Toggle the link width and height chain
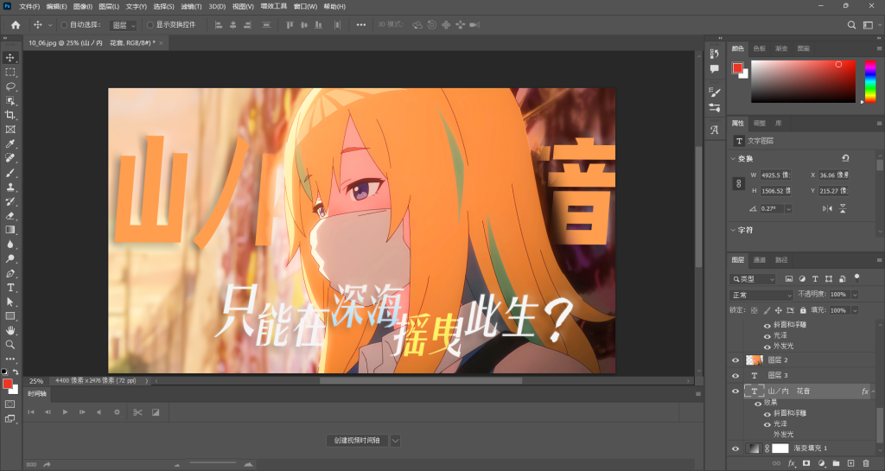885x471 pixels. tap(738, 183)
